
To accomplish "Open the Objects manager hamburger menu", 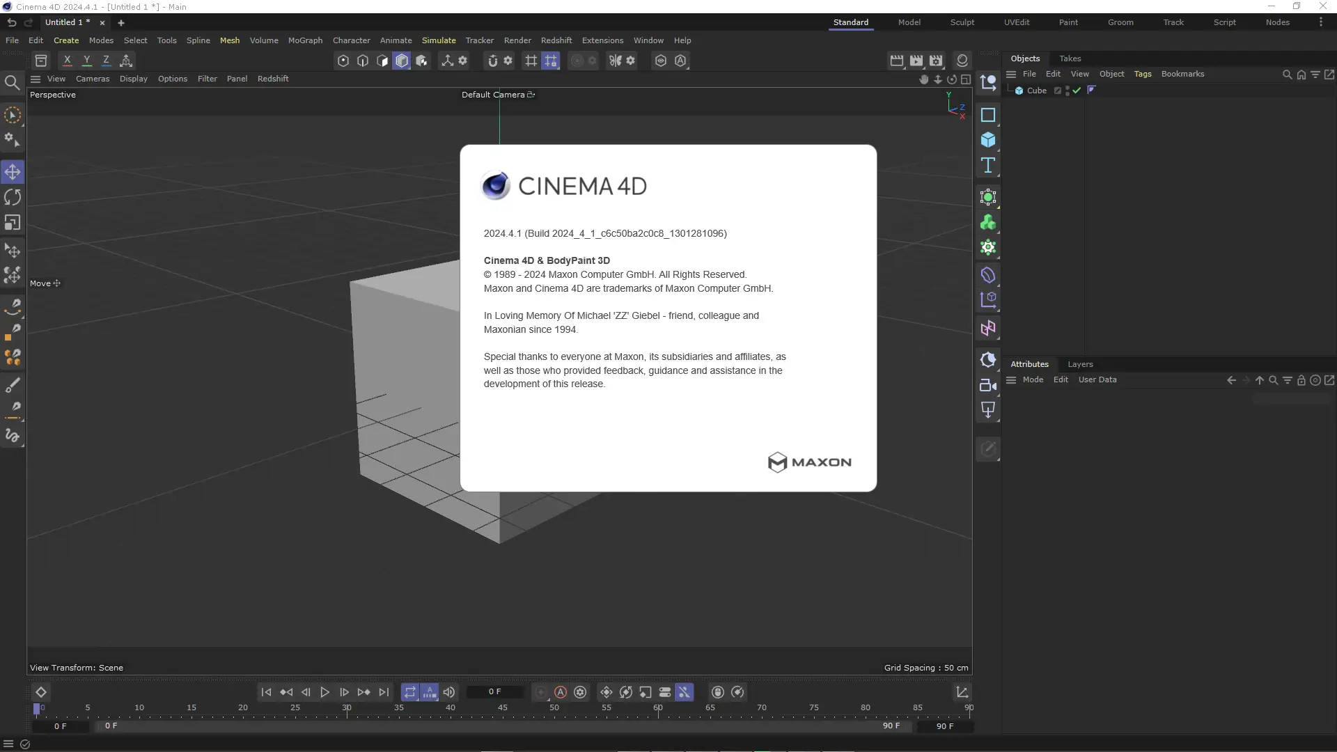I will tap(1011, 74).
